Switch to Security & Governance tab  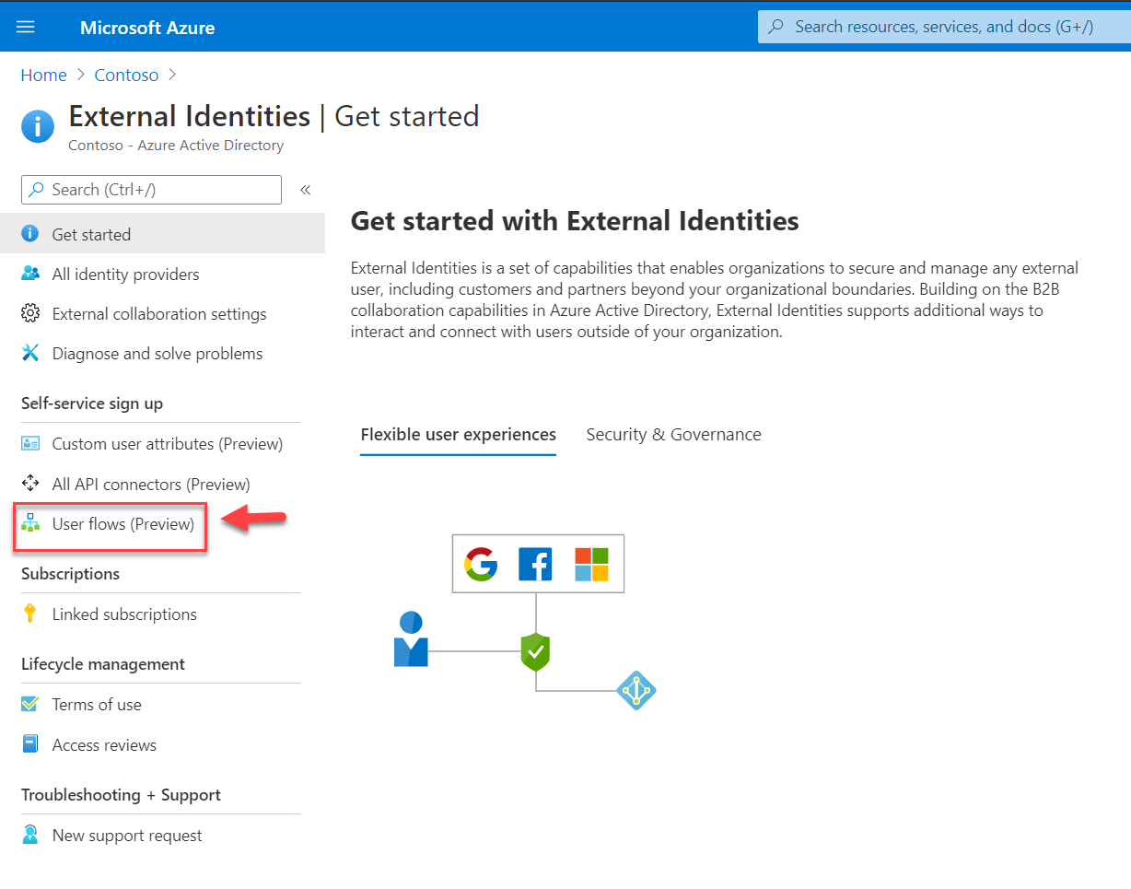click(x=673, y=435)
